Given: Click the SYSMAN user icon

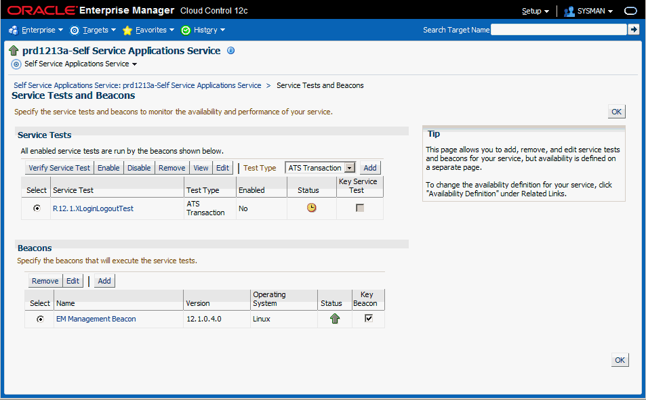Looking at the screenshot, I should 569,11.
